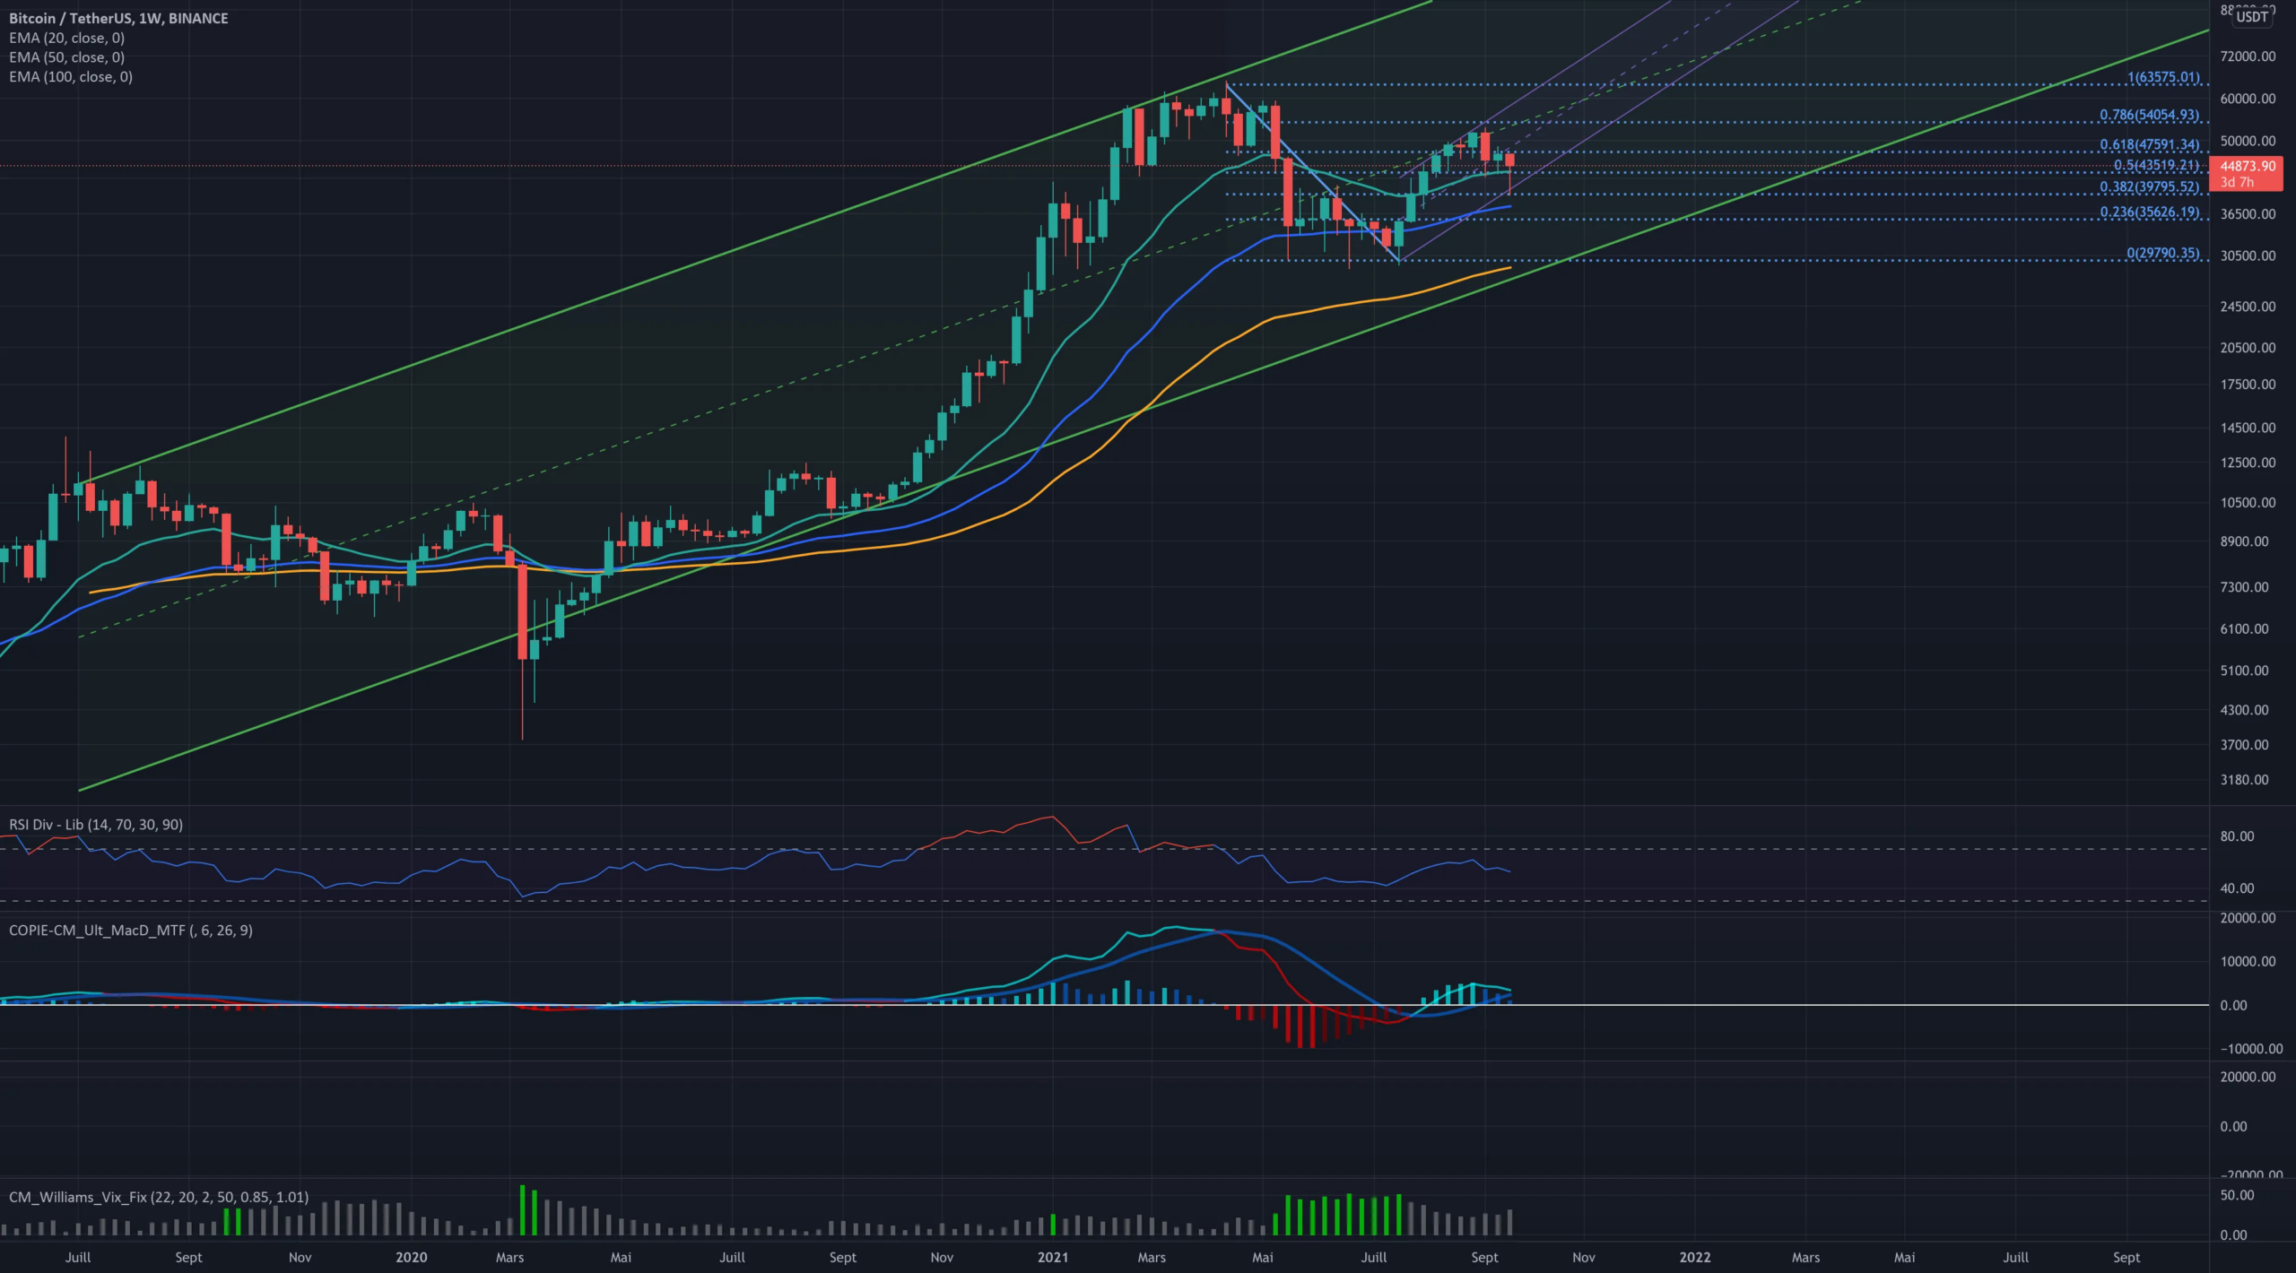Viewport: 2296px width, 1273px height.
Task: Select the 0.786(54054.93) Fibonacci level label
Action: (x=2149, y=115)
